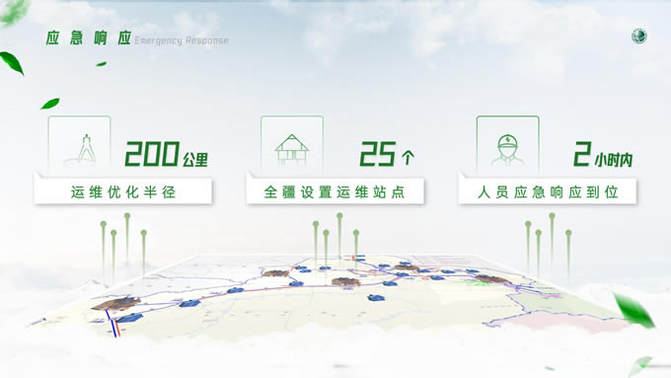The width and height of the screenshot is (671, 378).
Task: Select the brown building at map's right
Action: [491, 279]
